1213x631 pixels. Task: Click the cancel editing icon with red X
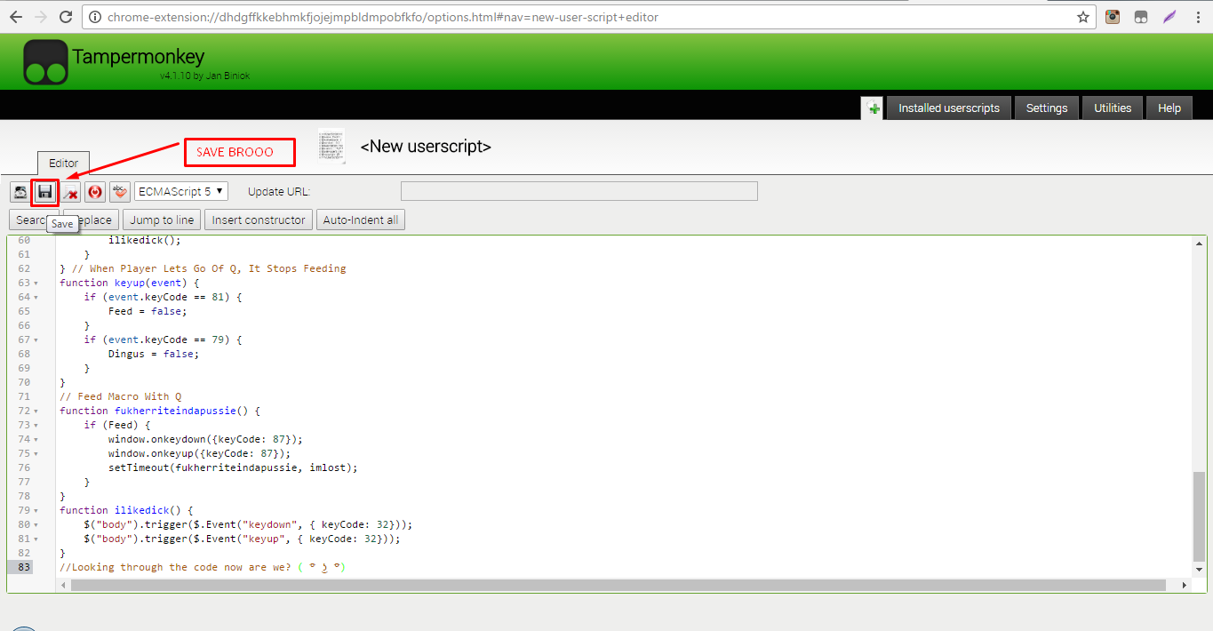coord(70,192)
